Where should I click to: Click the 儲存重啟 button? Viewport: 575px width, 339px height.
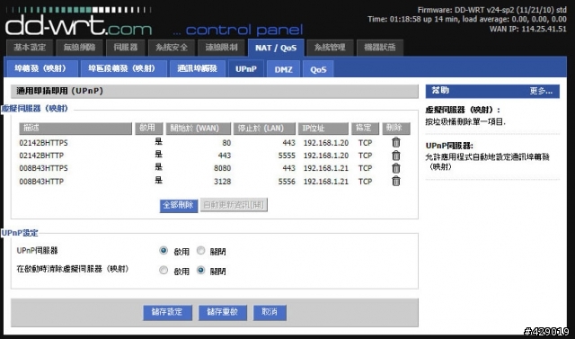tap(223, 312)
